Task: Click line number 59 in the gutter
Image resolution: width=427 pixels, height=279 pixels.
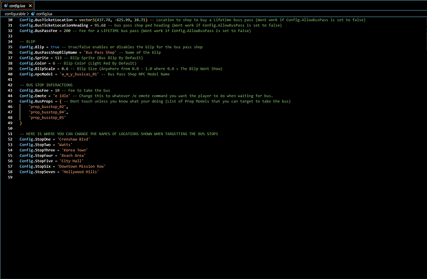Action: [x=10, y=177]
